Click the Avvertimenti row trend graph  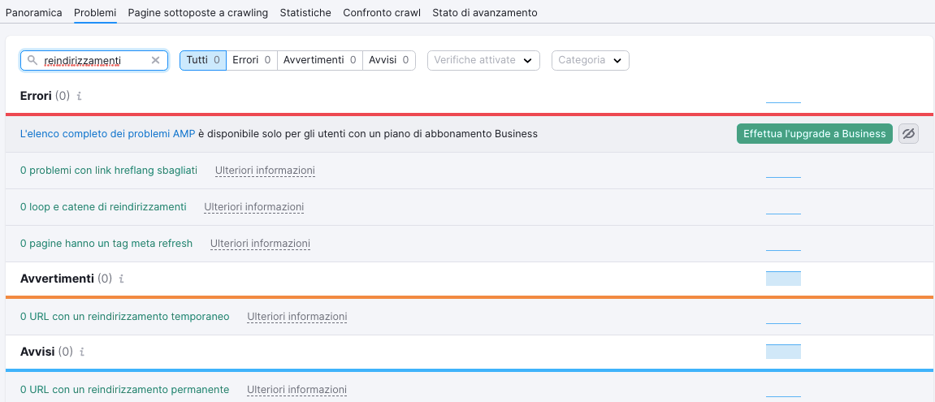(x=783, y=279)
